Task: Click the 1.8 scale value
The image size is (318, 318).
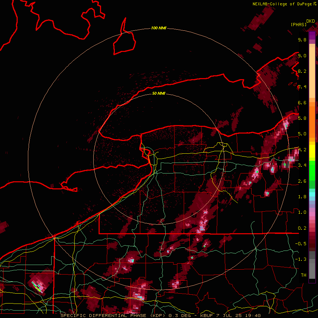Action: click(x=302, y=197)
